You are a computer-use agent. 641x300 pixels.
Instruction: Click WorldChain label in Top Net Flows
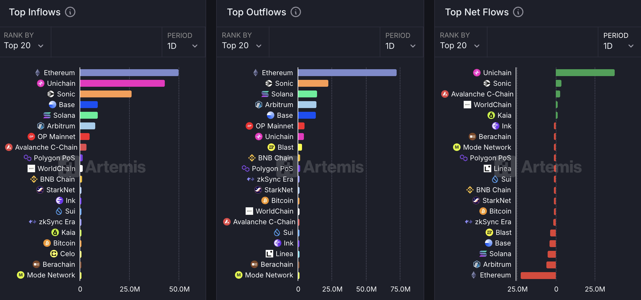(x=492, y=105)
